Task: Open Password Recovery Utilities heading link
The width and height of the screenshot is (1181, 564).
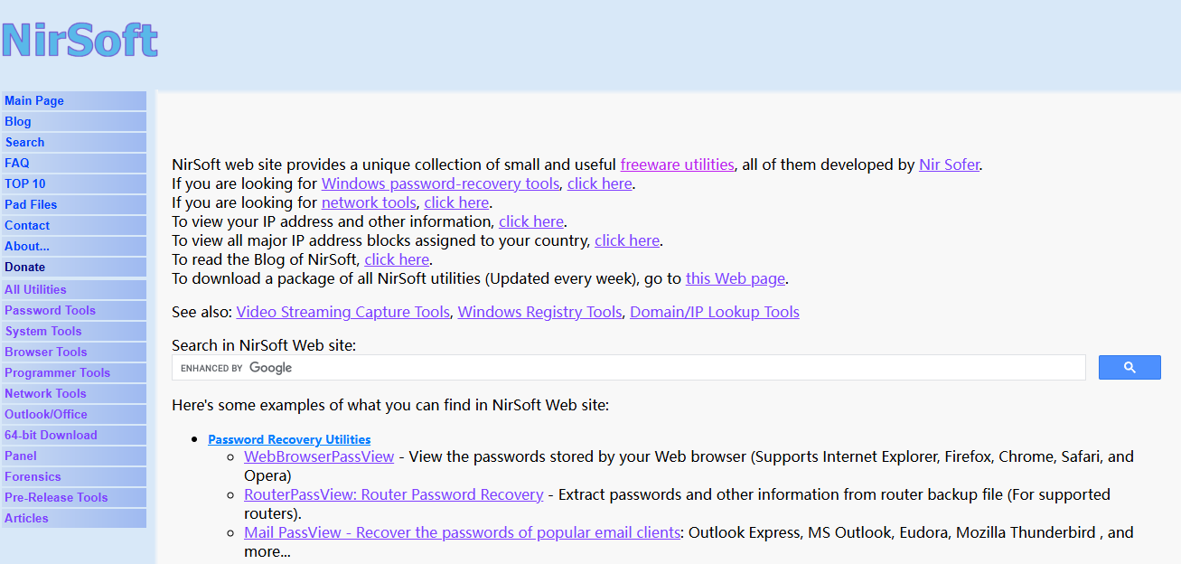Action: pos(289,439)
